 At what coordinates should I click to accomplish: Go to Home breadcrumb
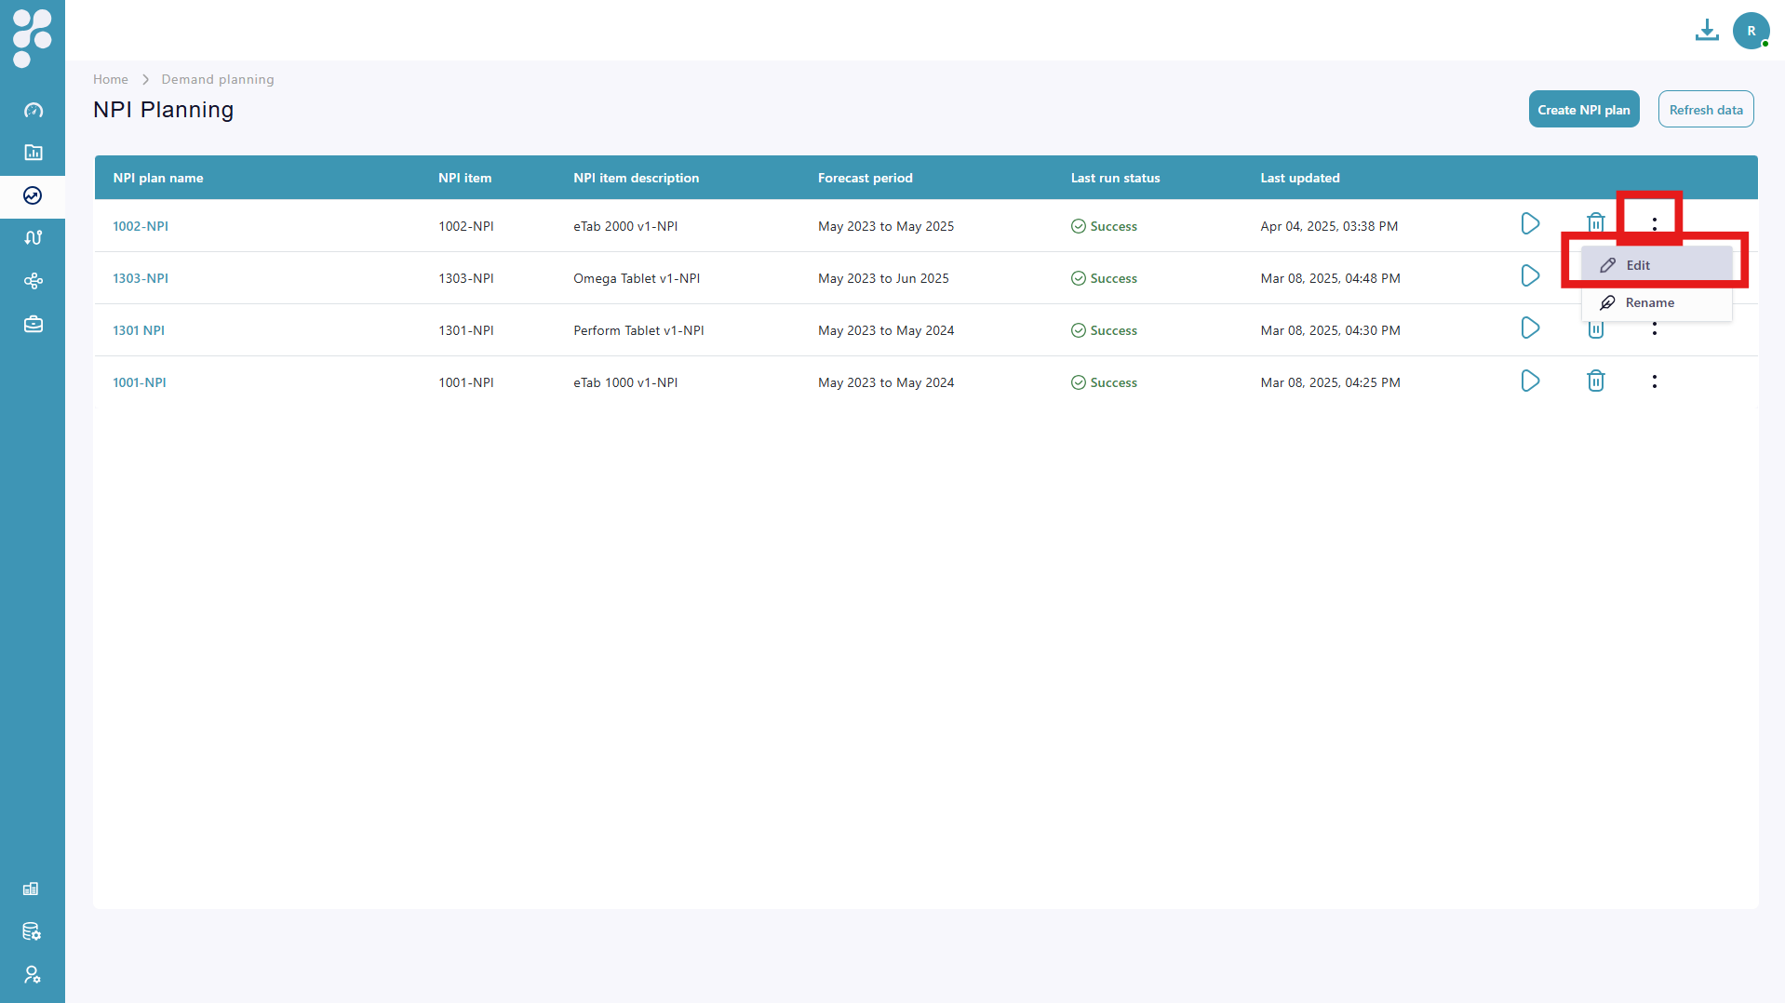point(111,79)
